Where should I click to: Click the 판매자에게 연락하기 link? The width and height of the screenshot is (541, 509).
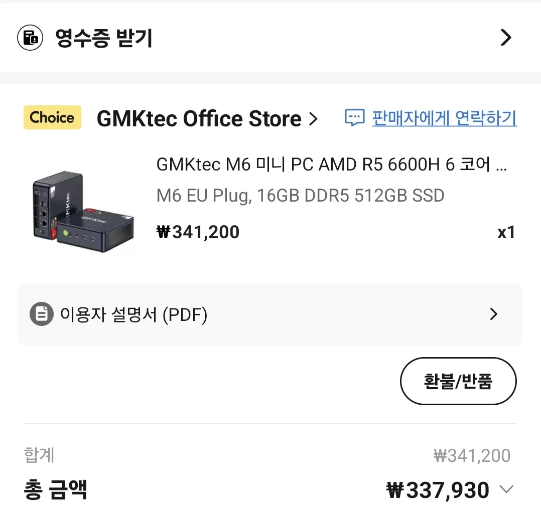point(444,118)
